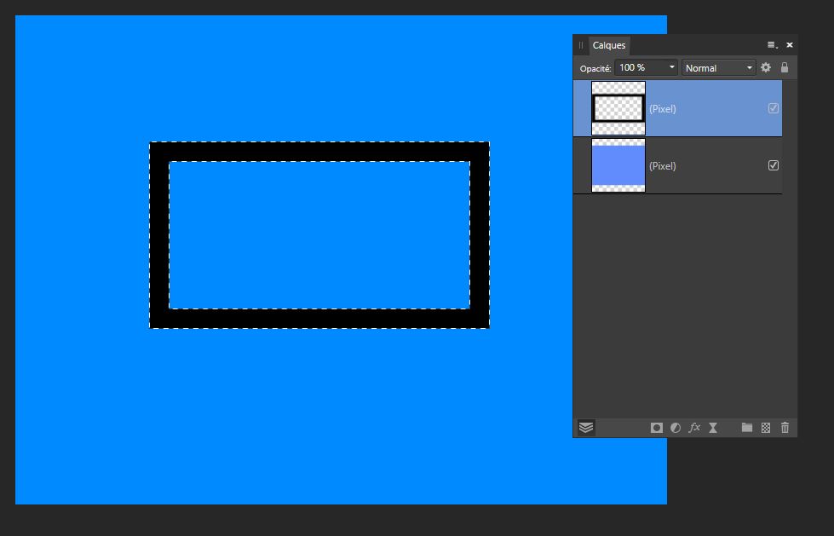Open the Opacité dropdown arrow
834x536 pixels.
[672, 67]
